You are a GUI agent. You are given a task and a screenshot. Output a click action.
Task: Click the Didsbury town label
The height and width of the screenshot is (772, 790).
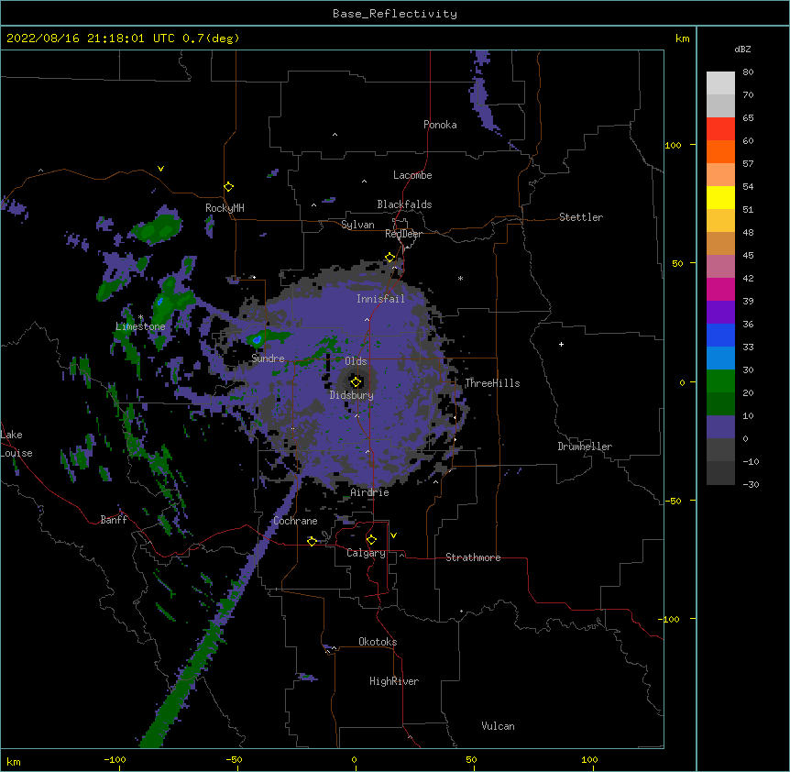pyautogui.click(x=351, y=395)
